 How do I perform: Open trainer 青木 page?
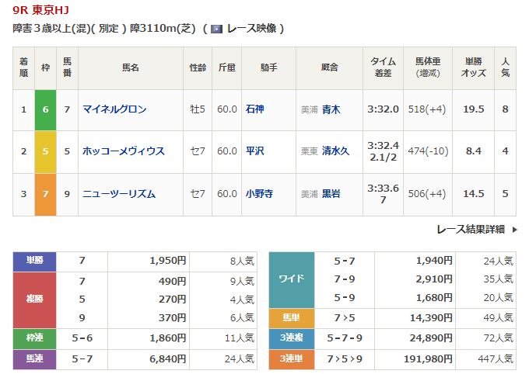click(x=331, y=109)
